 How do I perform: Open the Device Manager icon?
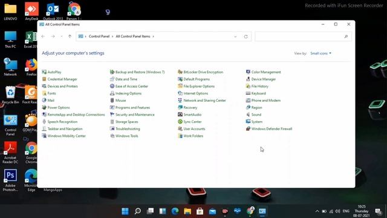click(x=248, y=79)
